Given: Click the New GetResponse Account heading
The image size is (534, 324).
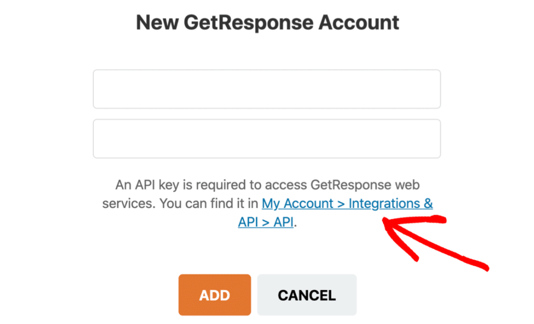Looking at the screenshot, I should (267, 22).
